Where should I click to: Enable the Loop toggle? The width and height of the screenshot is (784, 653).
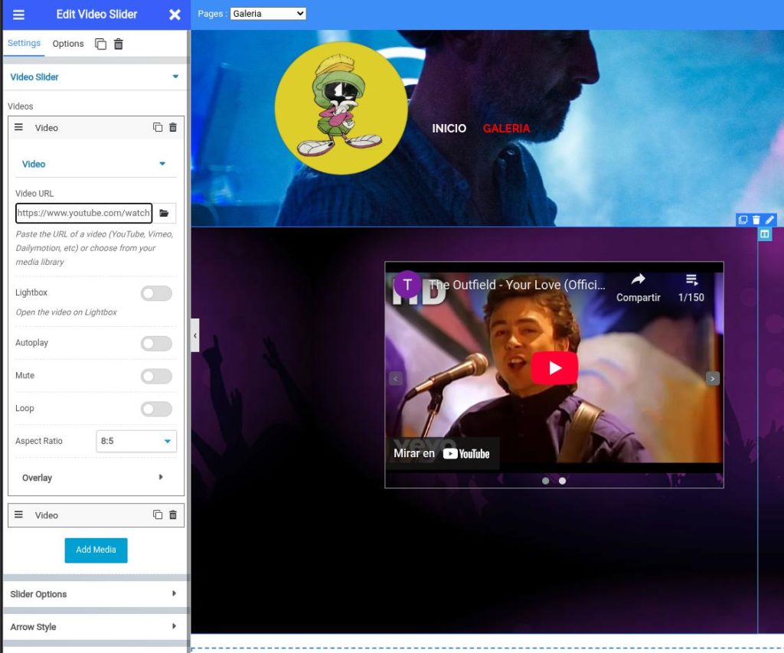click(156, 409)
